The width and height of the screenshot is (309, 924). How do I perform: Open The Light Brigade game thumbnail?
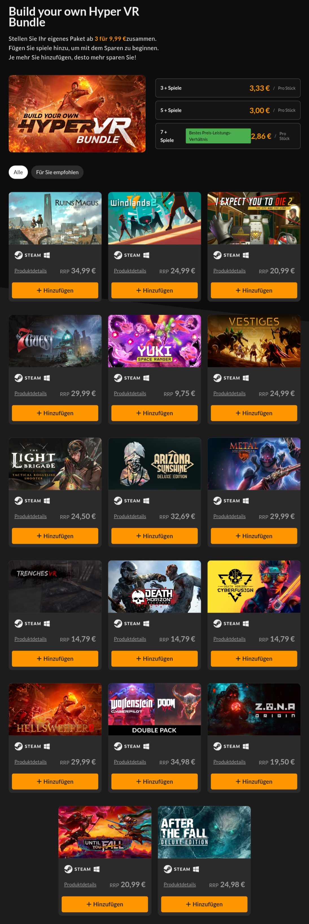click(x=55, y=463)
